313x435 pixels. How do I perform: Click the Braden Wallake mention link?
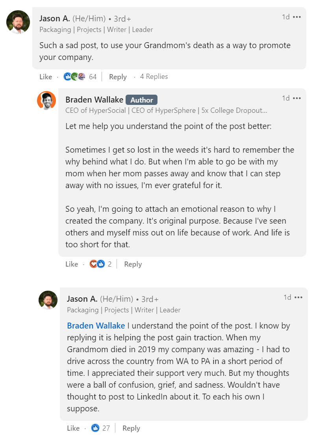[96, 325]
